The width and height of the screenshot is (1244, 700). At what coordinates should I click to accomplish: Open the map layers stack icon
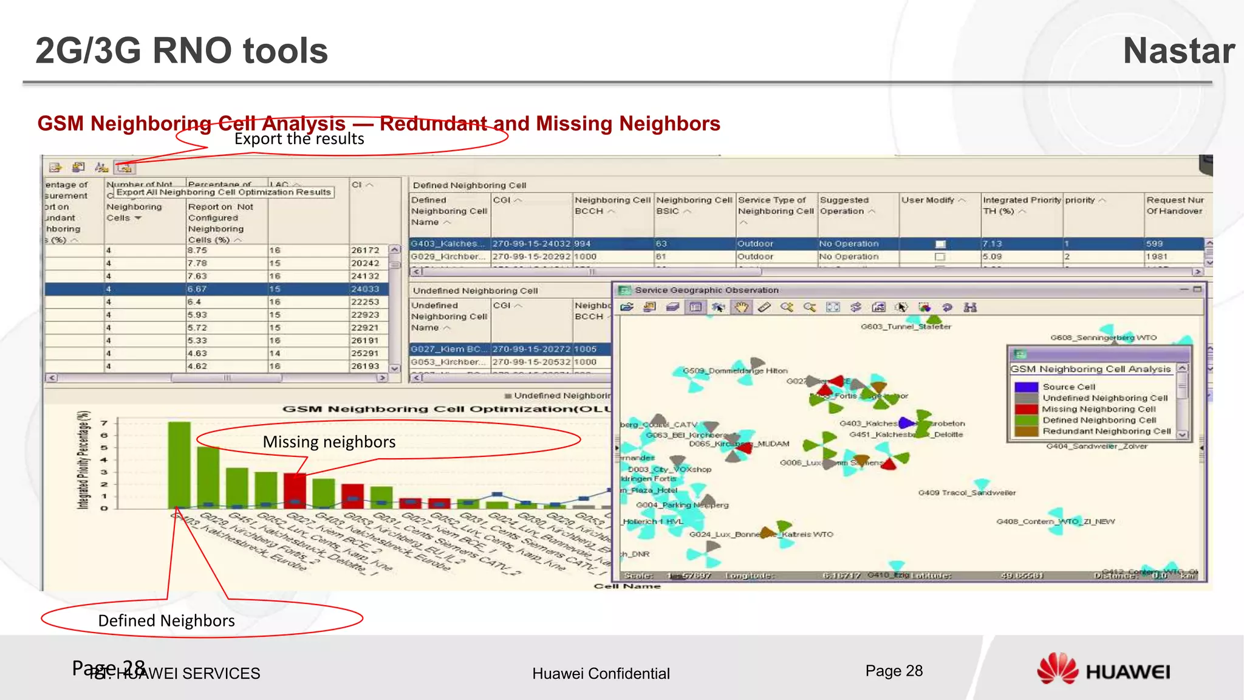(672, 307)
